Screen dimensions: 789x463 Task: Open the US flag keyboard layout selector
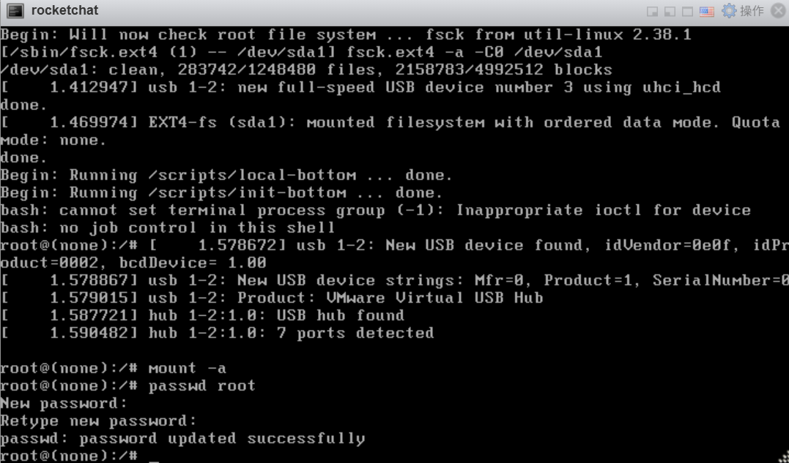click(706, 12)
